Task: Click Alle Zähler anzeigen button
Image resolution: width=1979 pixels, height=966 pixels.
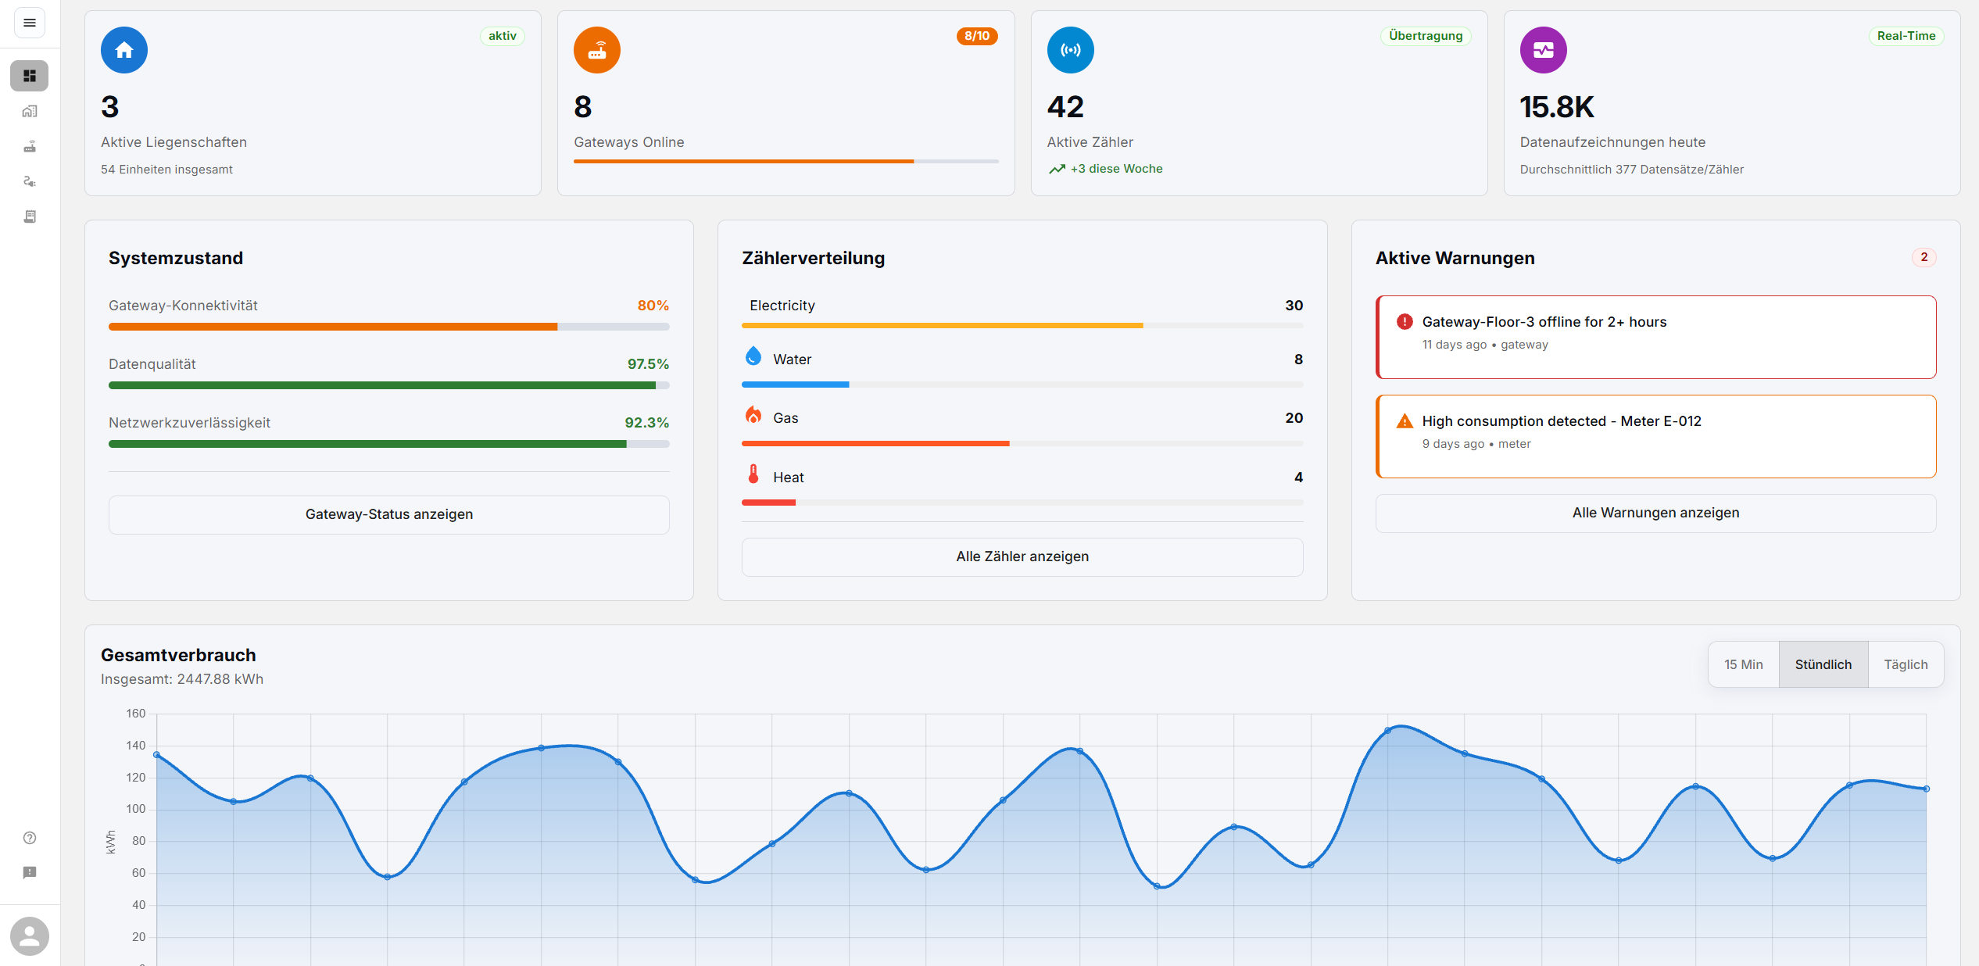Action: click(1022, 556)
